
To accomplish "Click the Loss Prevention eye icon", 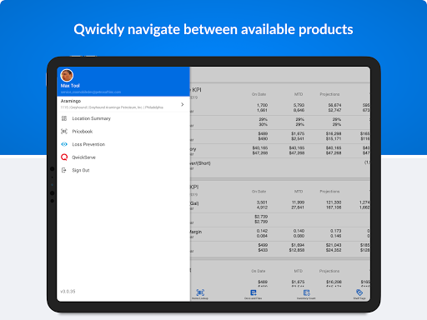I will coord(64,144).
